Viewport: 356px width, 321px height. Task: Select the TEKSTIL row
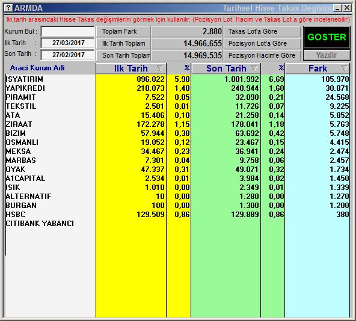[177, 106]
